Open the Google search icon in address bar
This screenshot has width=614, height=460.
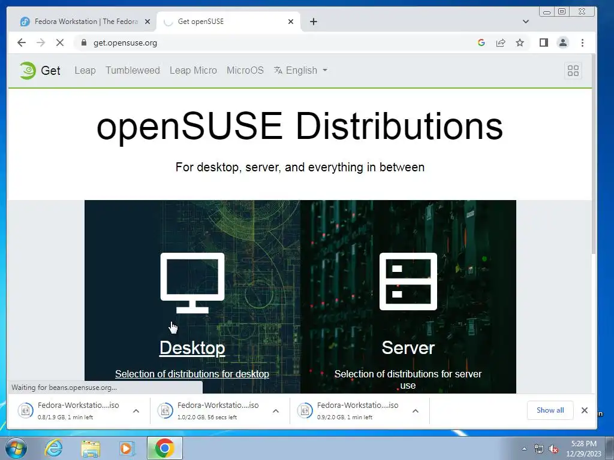pyautogui.click(x=481, y=43)
